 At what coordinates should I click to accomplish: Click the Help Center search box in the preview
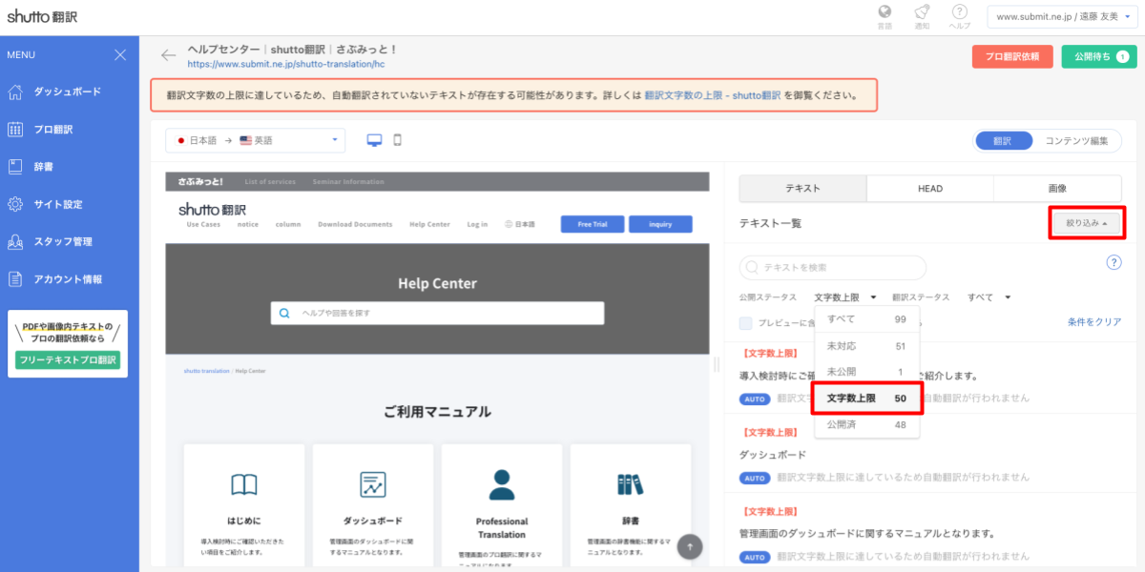[437, 313]
